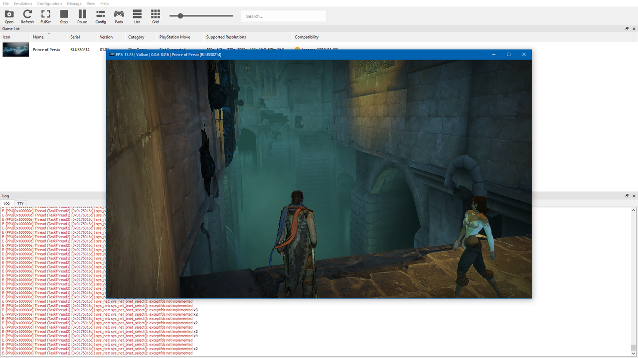Open the Help menu

pos(104,3)
